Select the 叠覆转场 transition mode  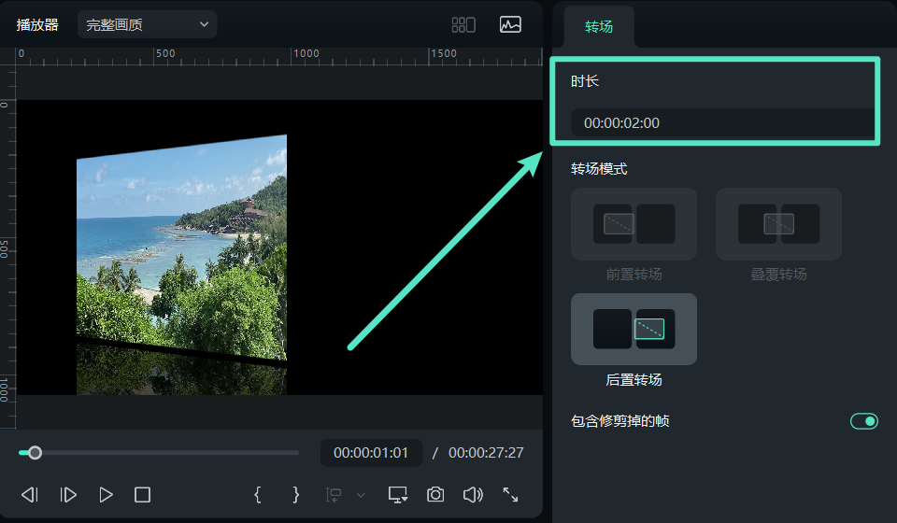point(778,224)
